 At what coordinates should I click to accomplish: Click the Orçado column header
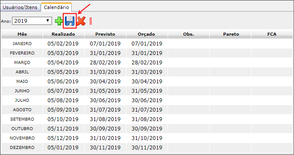(x=147, y=34)
